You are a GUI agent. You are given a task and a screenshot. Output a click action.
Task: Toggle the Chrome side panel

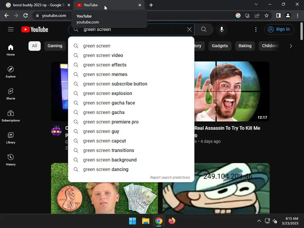[278, 15]
